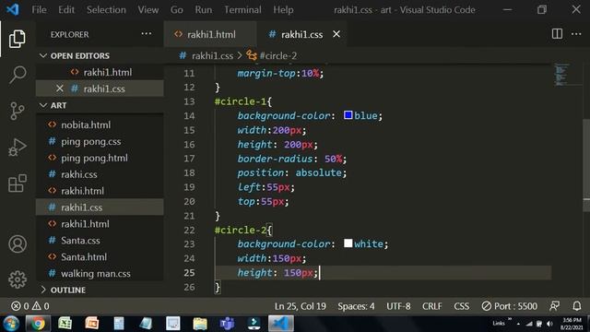Image resolution: width=590 pixels, height=332 pixels.
Task: Click the blue color swatch on line 14
Action: tap(348, 114)
